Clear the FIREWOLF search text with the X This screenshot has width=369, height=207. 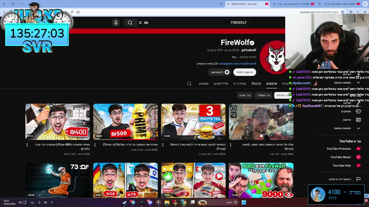140,23
